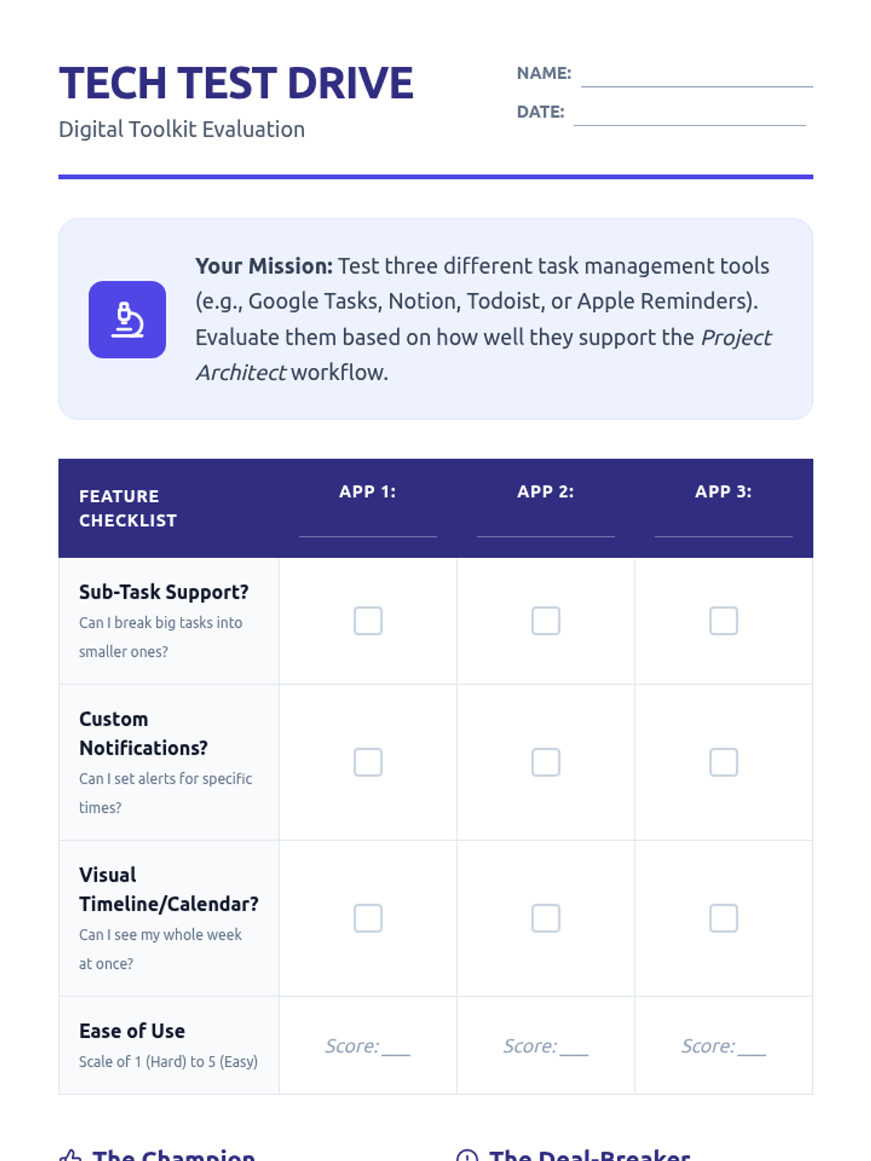Click Ease of Use score for App 3
871x1161 pixels.
(751, 1047)
